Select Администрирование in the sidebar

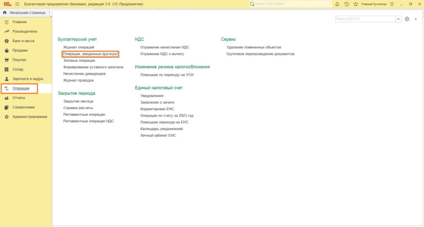[x=30, y=117]
